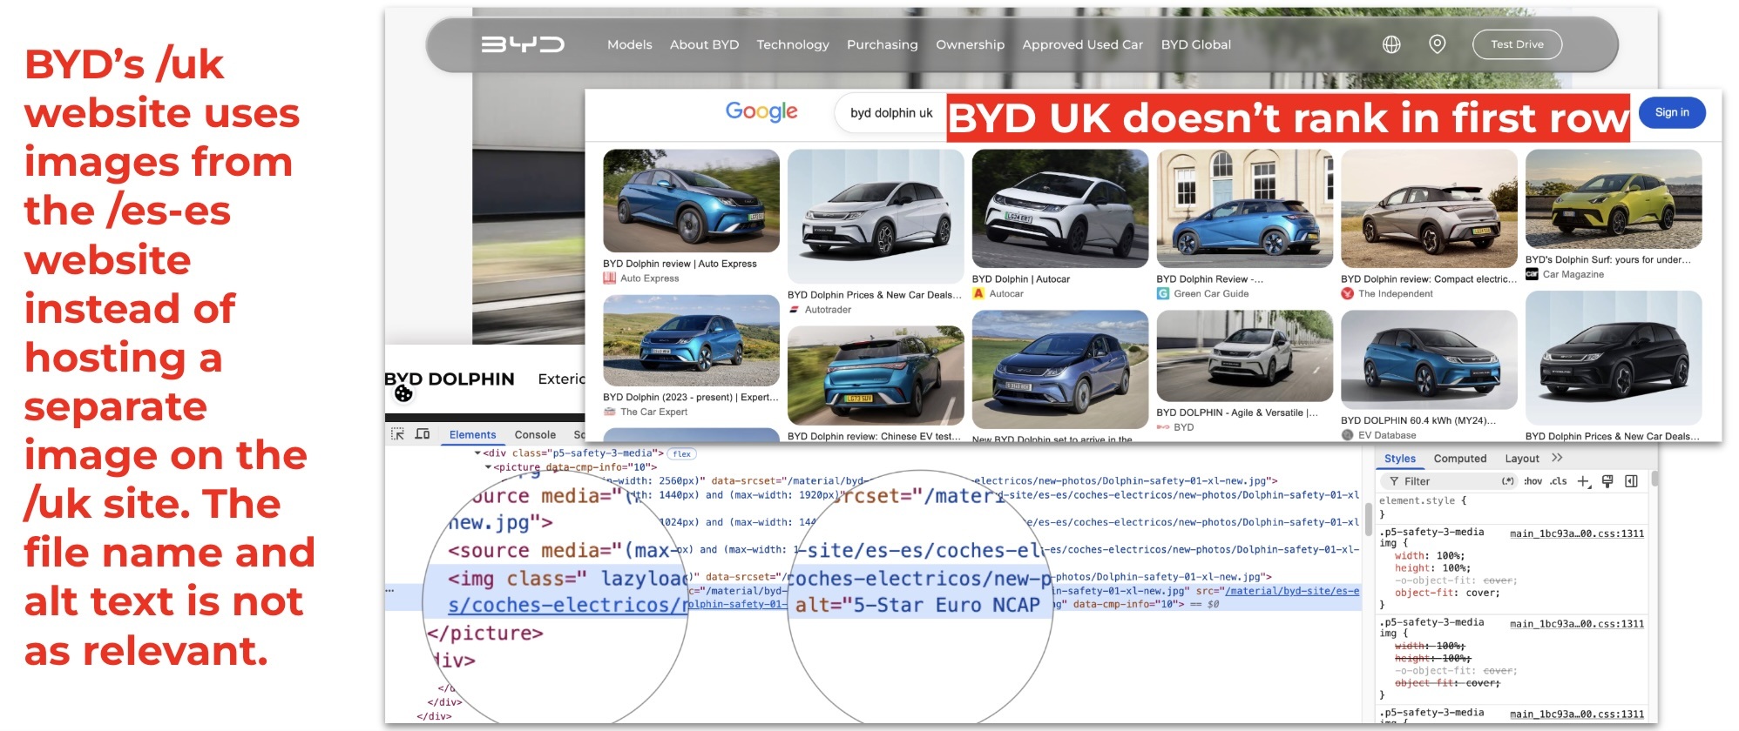The width and height of the screenshot is (1739, 731).
Task: Click the new style rule plus icon
Action: tap(1584, 481)
